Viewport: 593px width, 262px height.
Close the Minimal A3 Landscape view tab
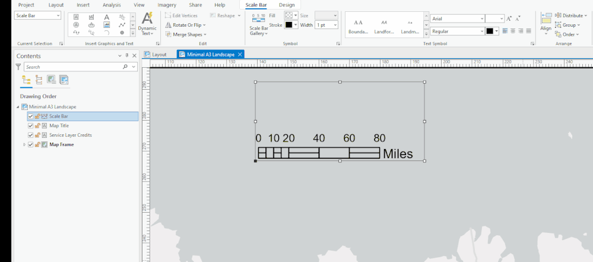pyautogui.click(x=240, y=55)
